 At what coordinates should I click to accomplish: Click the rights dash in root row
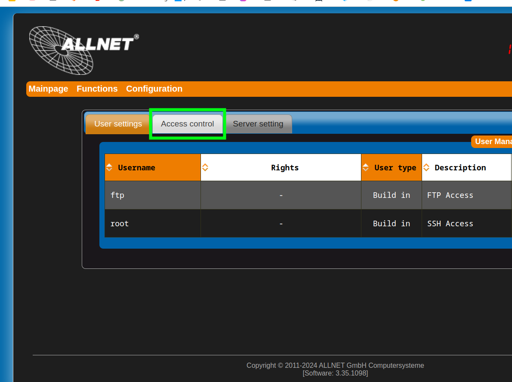pos(281,224)
